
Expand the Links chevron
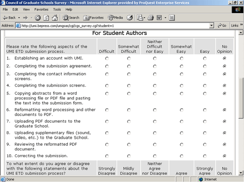pos(241,25)
